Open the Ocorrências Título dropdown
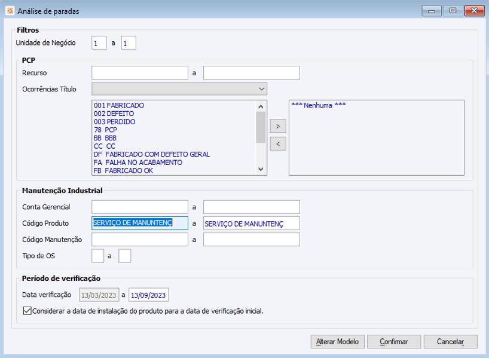The width and height of the screenshot is (489, 358). pyautogui.click(x=179, y=89)
